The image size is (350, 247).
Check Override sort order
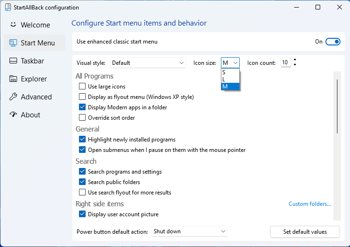(82, 117)
